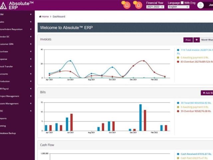Click the plus button next to Print
213x160 pixels.
[196, 40]
